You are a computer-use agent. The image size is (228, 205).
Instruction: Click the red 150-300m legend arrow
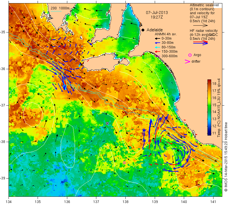click(157, 52)
